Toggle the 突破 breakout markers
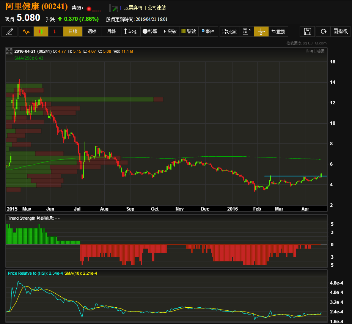 coord(170,31)
